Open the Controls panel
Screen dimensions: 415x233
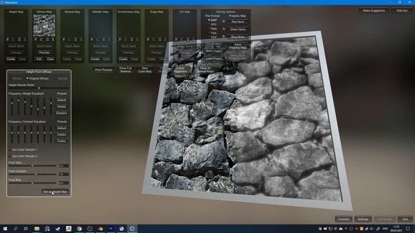click(x=344, y=219)
